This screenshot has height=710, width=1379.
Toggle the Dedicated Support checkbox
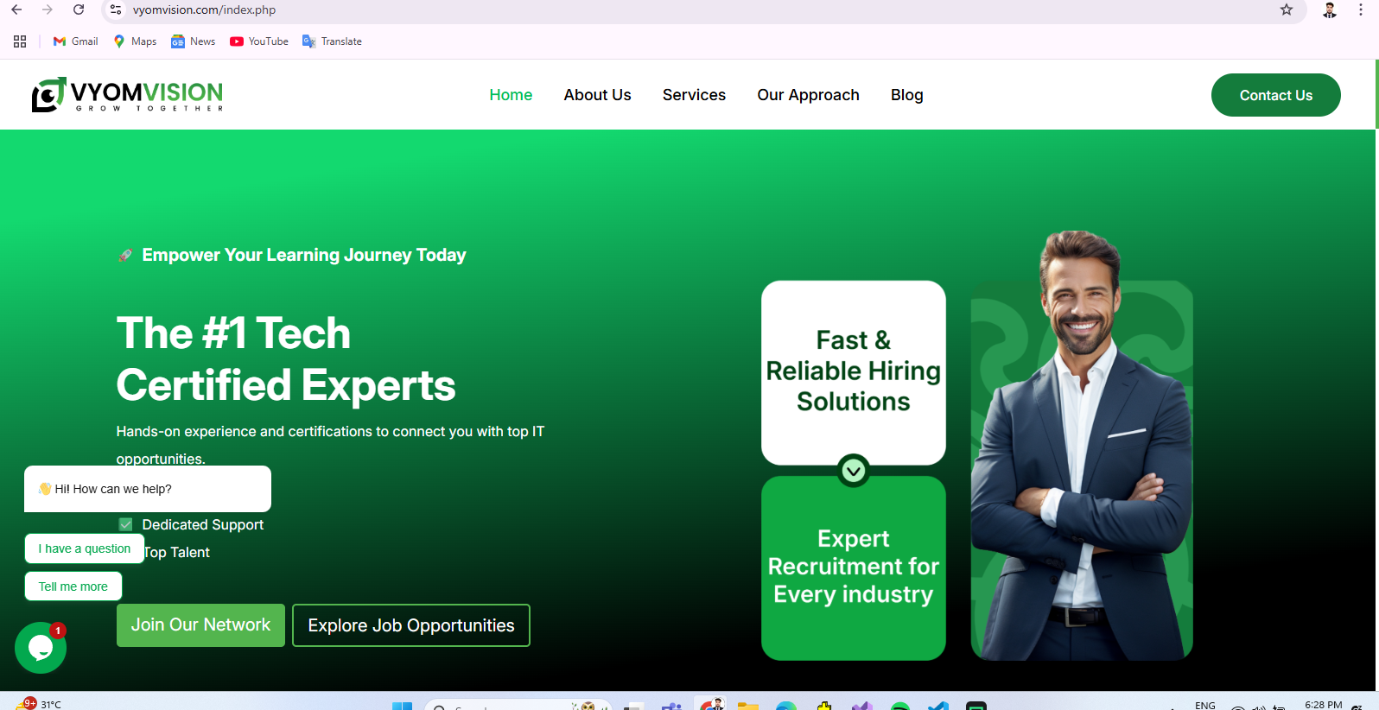click(x=126, y=524)
